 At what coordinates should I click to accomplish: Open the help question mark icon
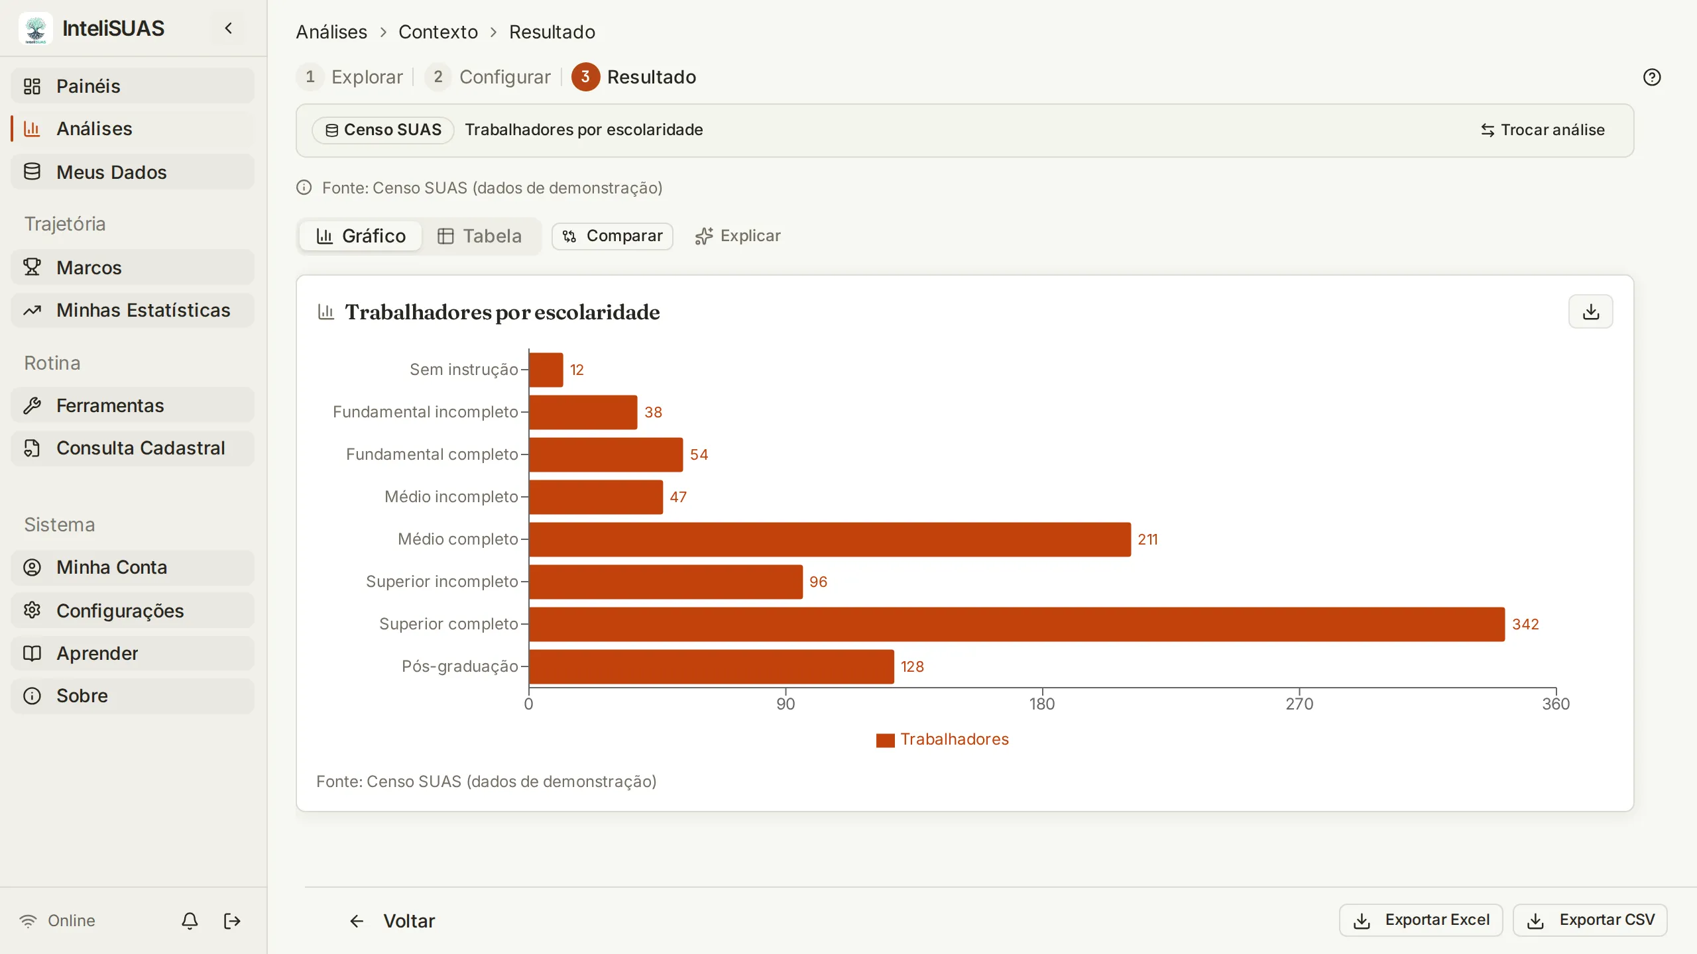[x=1652, y=78]
